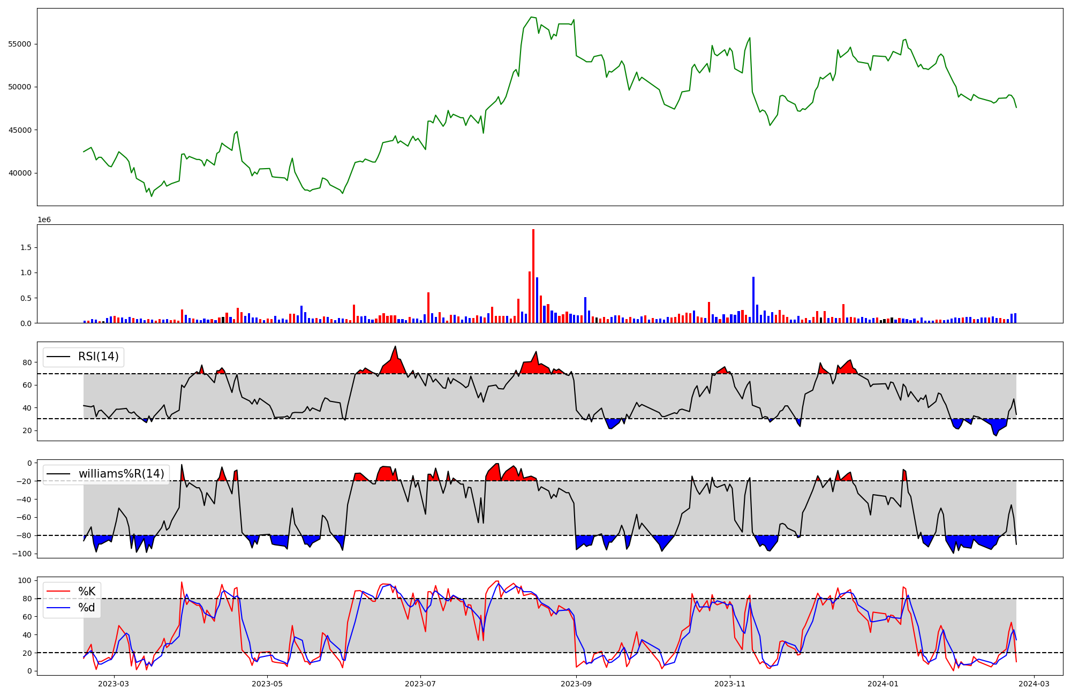The width and height of the screenshot is (1071, 696).
Task: Click the 2023-11 x-axis tick label
Action: [x=729, y=684]
